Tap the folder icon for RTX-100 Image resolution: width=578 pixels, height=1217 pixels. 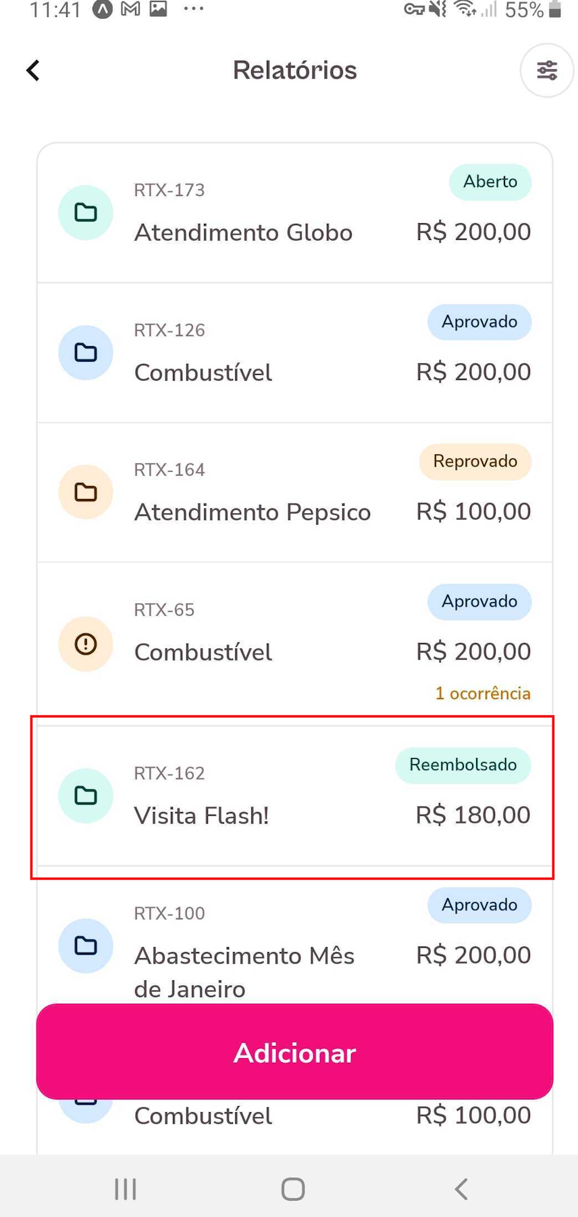(x=86, y=945)
